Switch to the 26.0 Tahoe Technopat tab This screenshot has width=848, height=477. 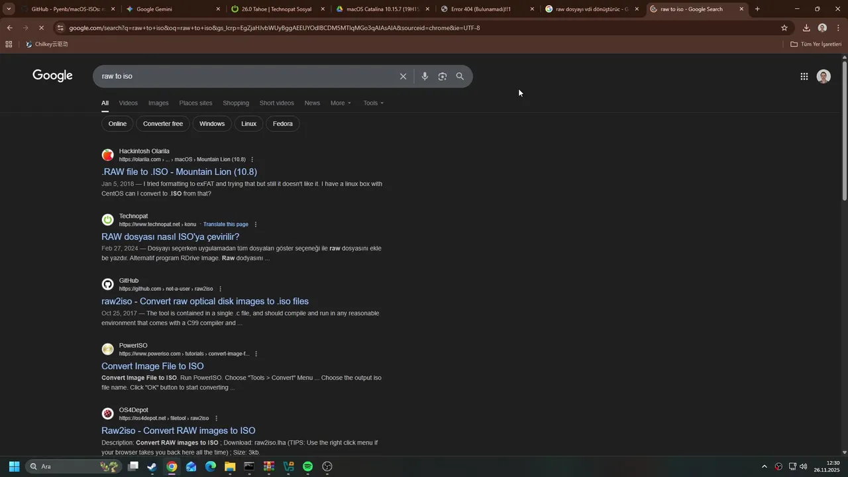point(277,9)
